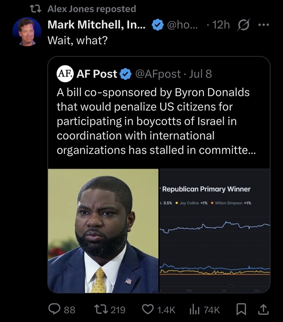The image size is (283, 322).
Task: Like the post with heart icon
Action: tap(148, 309)
